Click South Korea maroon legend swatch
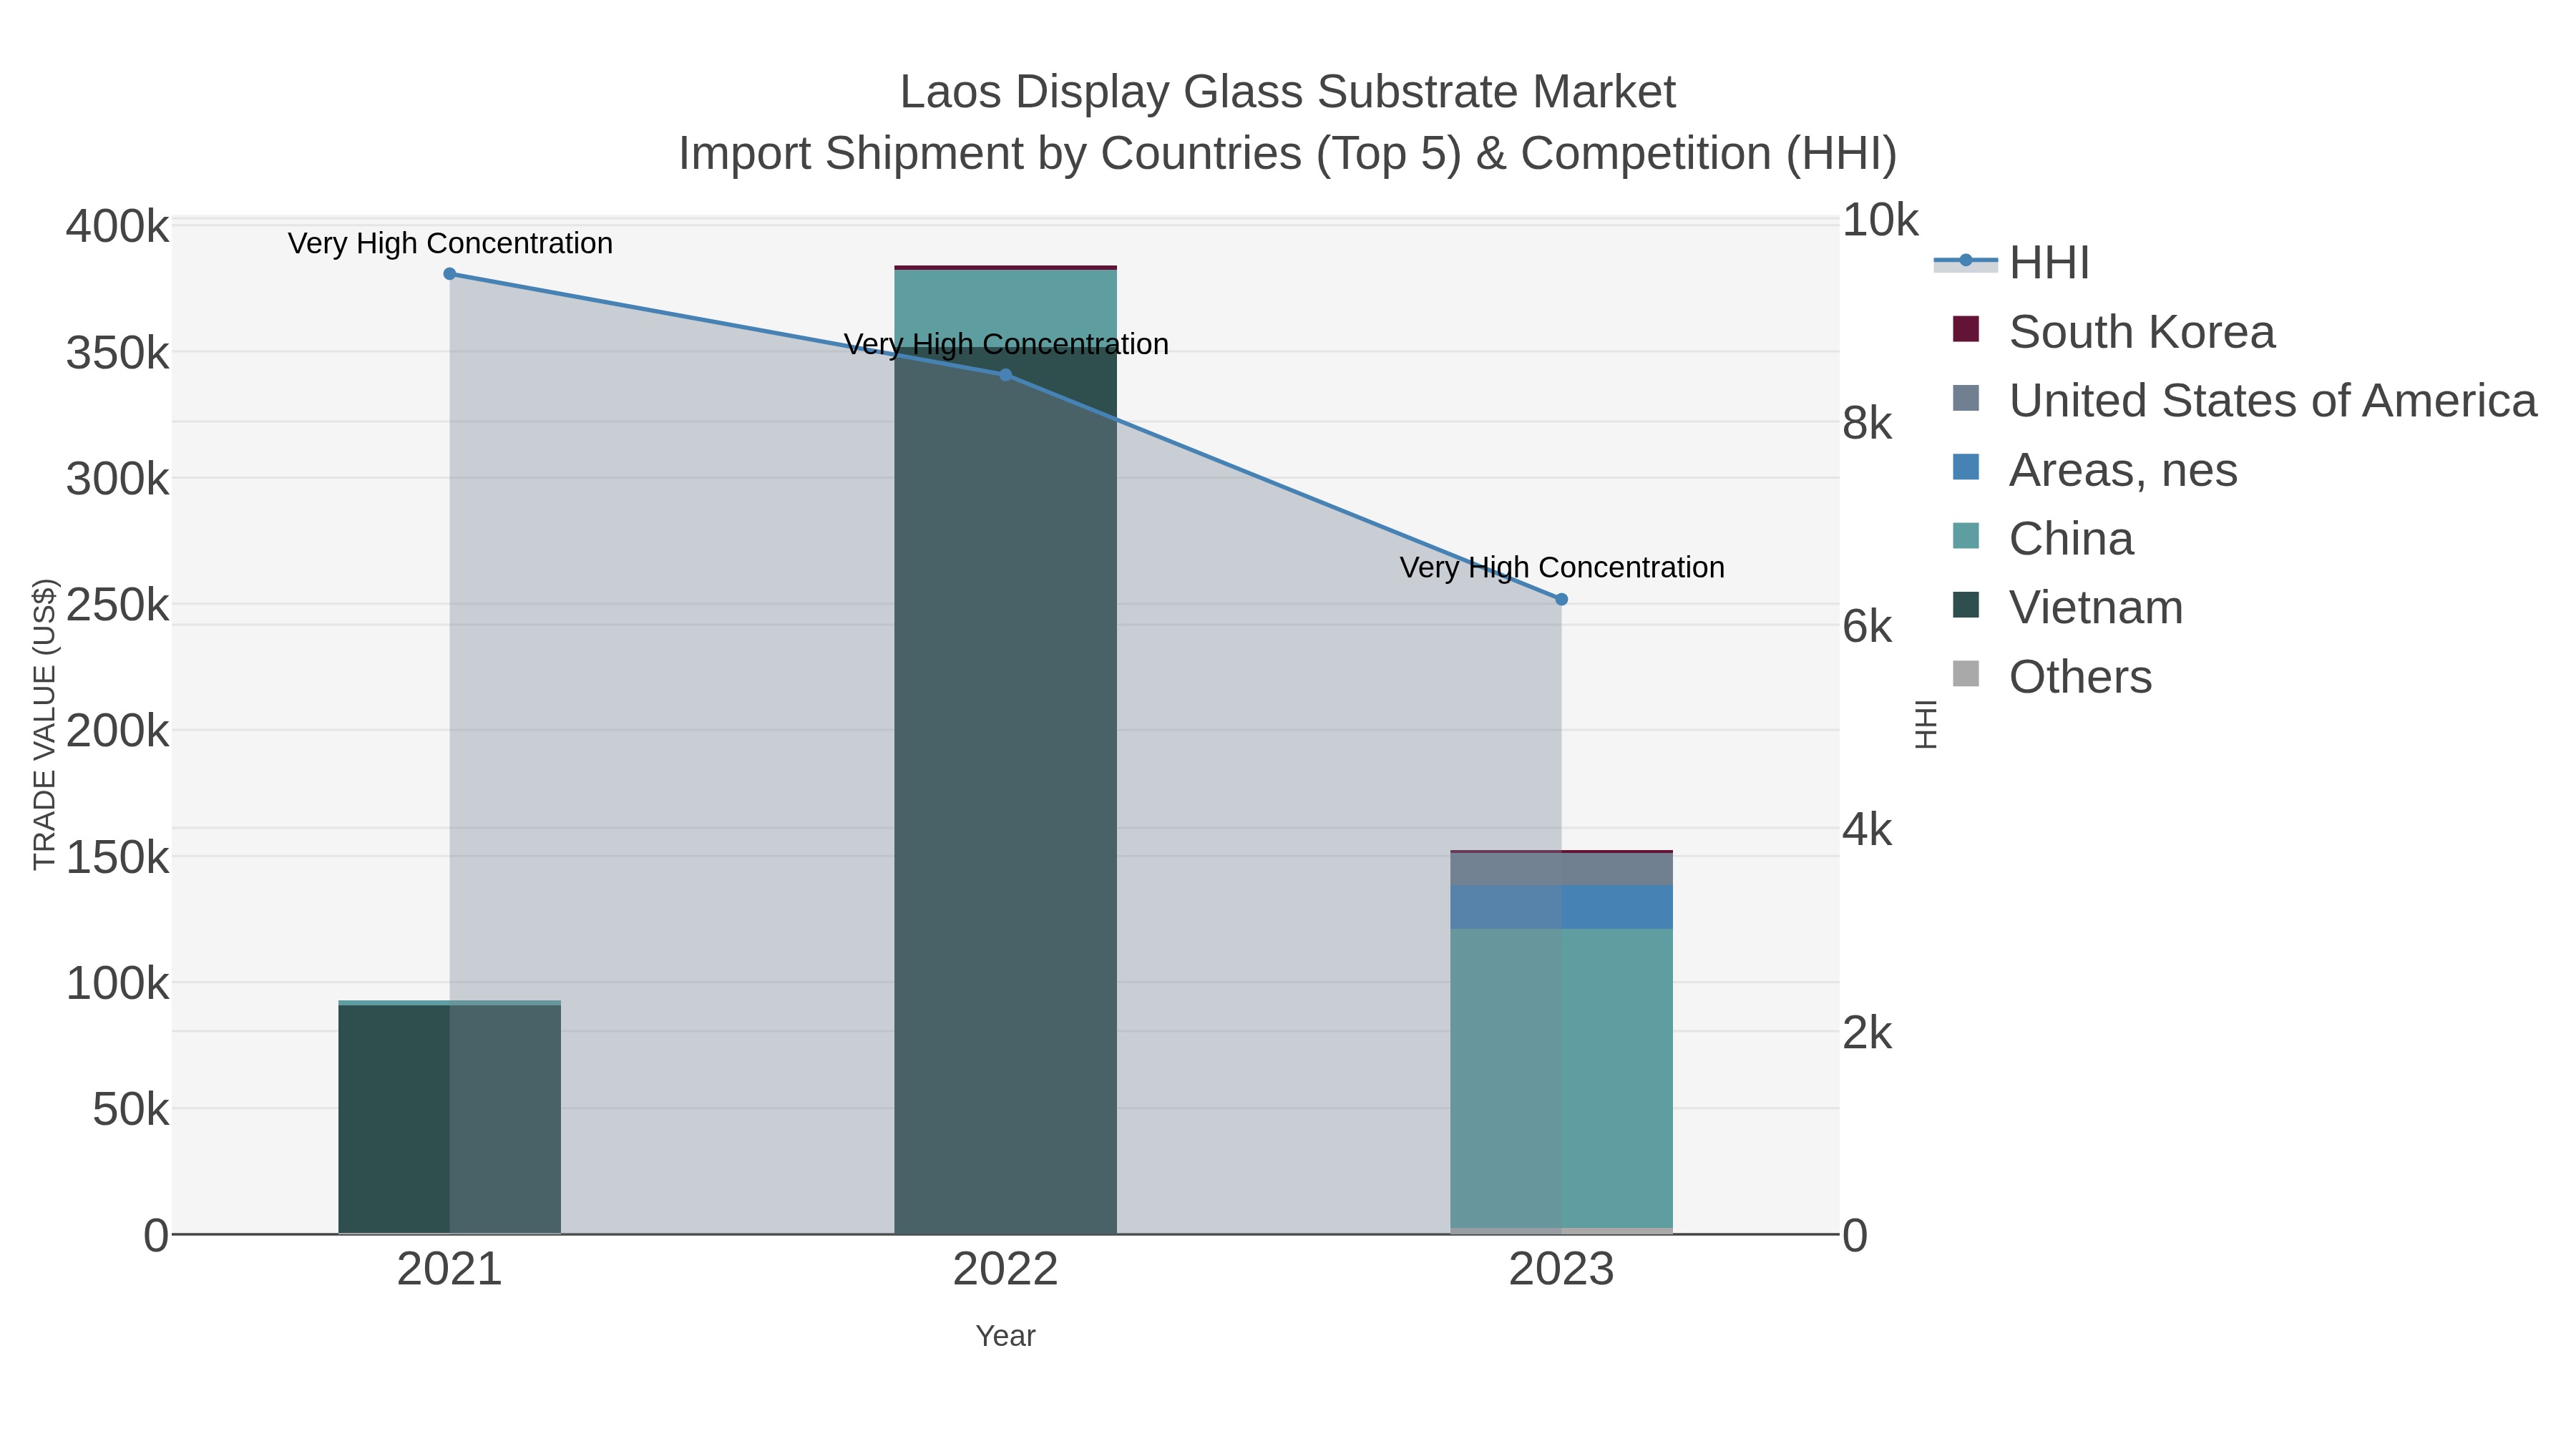 pyautogui.click(x=1966, y=329)
